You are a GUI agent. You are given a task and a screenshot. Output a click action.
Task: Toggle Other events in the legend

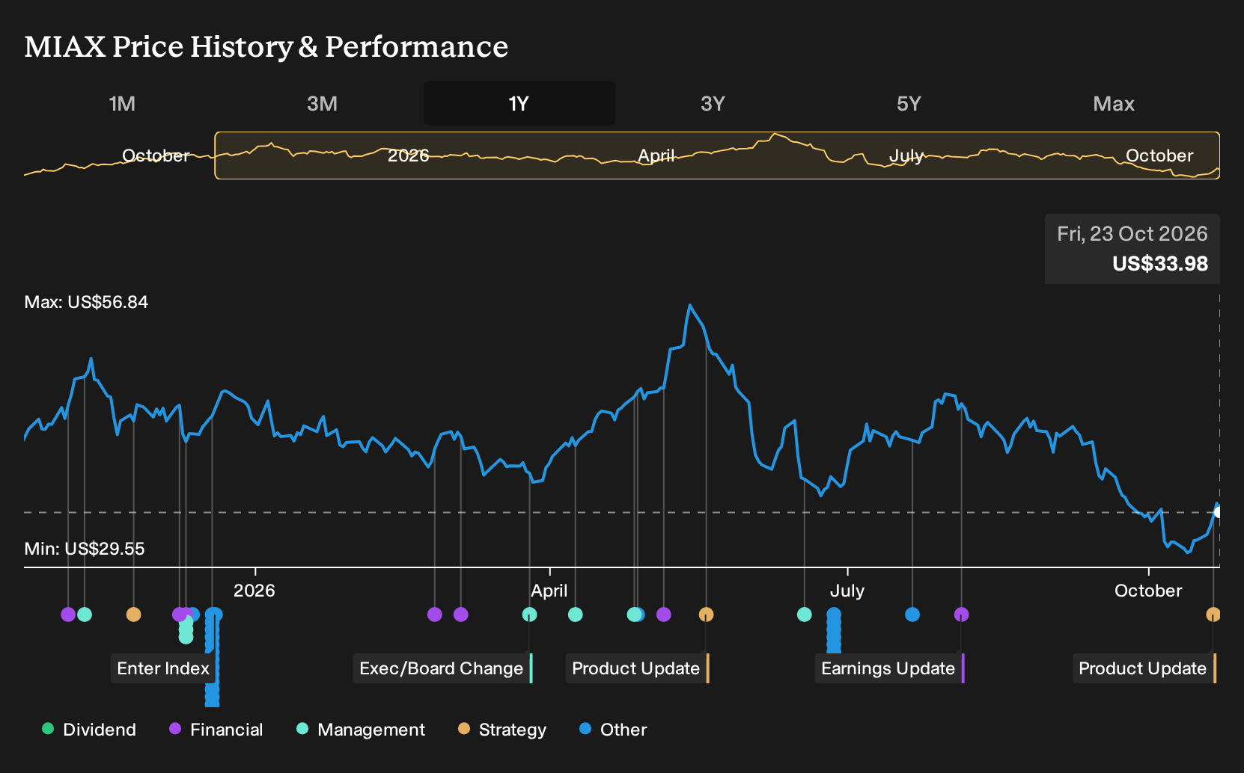tap(613, 730)
